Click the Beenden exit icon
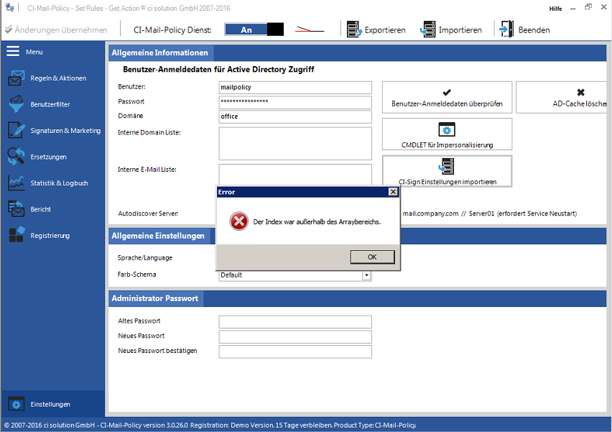612x432 pixels. [507, 29]
